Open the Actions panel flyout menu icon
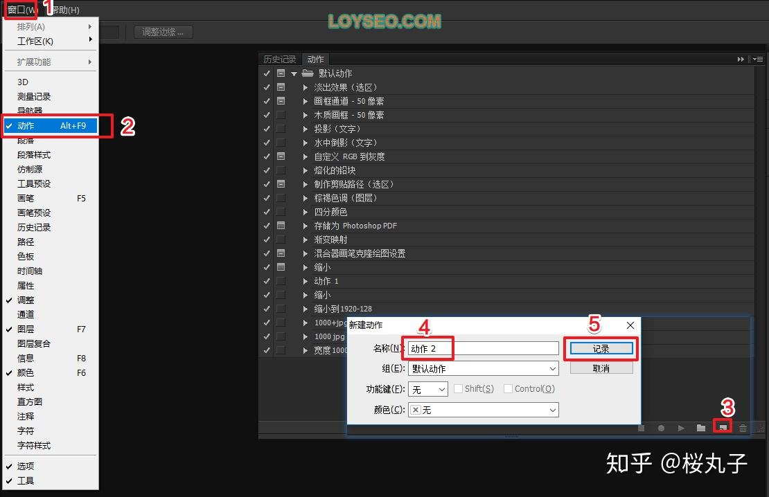769x497 pixels. (x=758, y=60)
